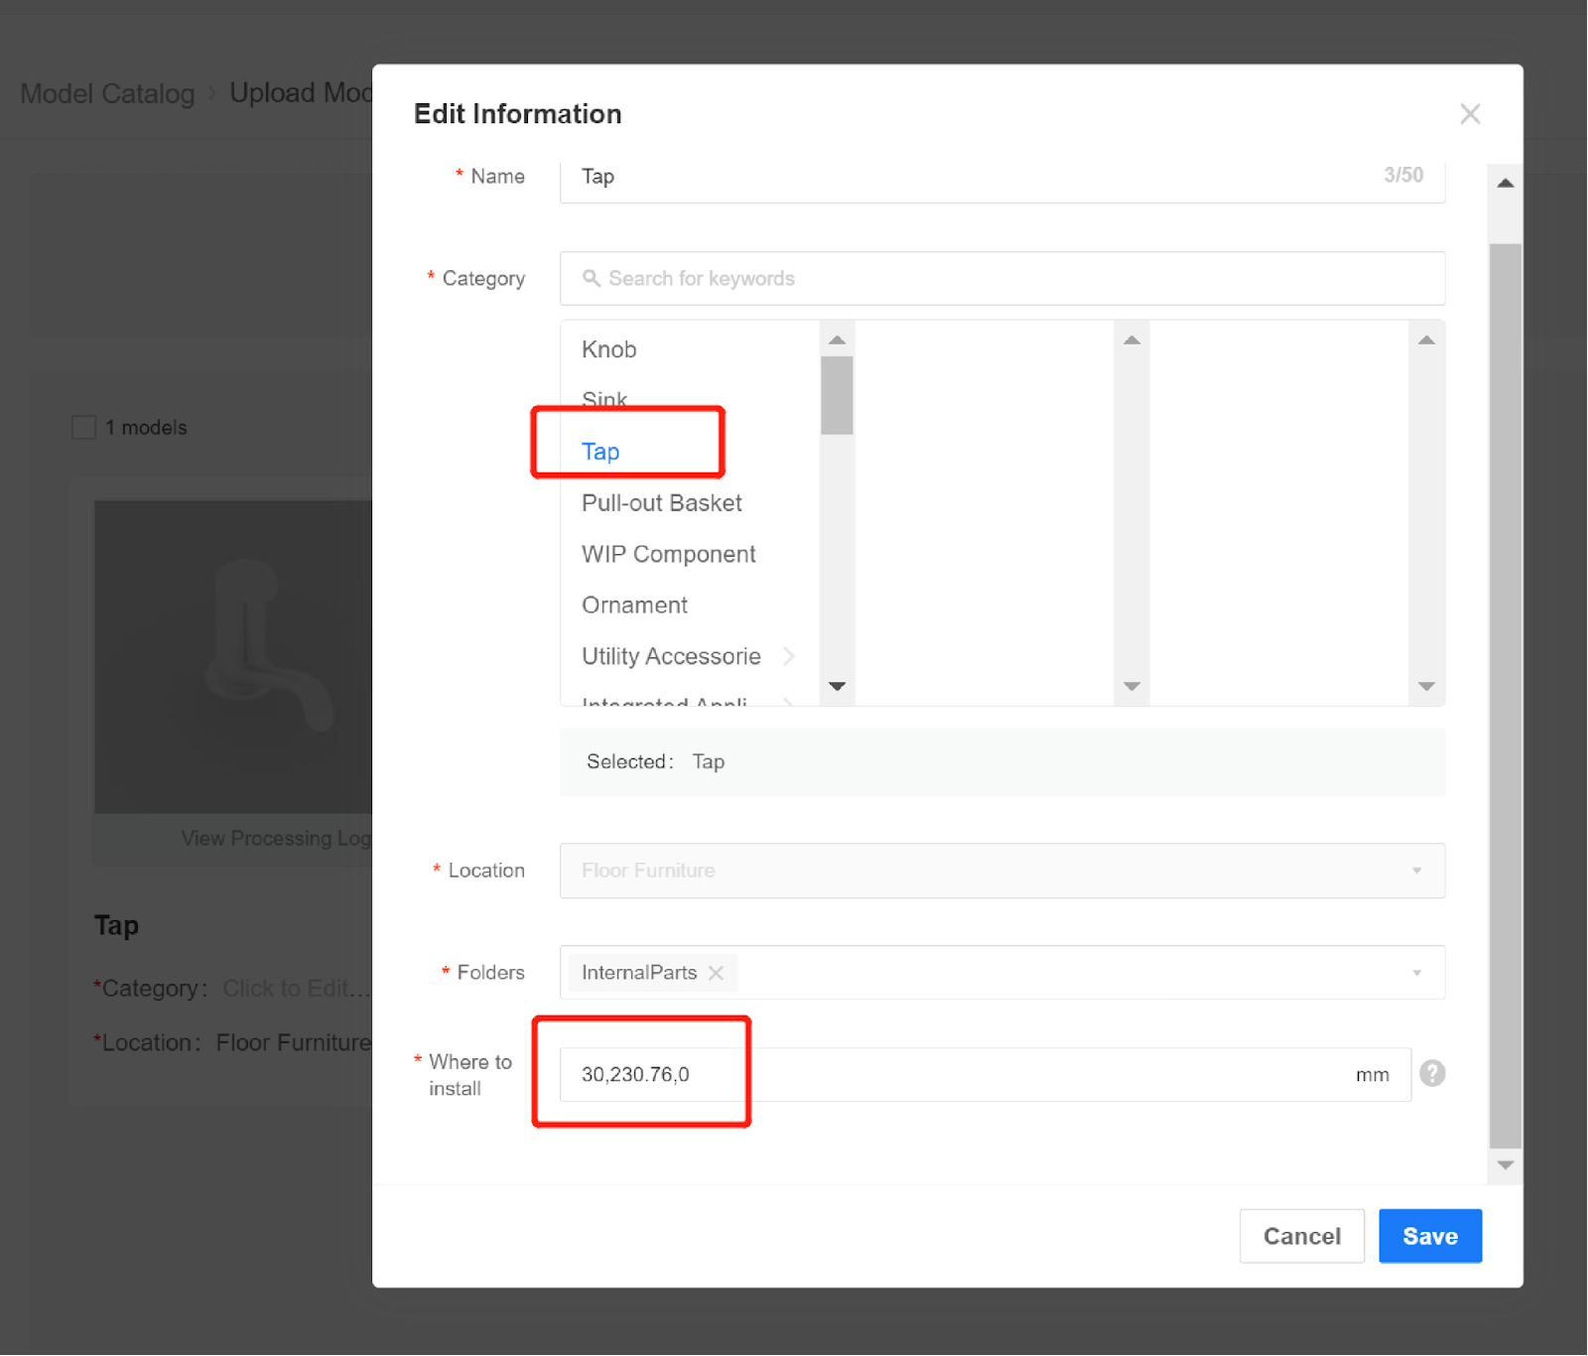Remove the InternalParts folder tag
The width and height of the screenshot is (1588, 1356).
point(716,973)
